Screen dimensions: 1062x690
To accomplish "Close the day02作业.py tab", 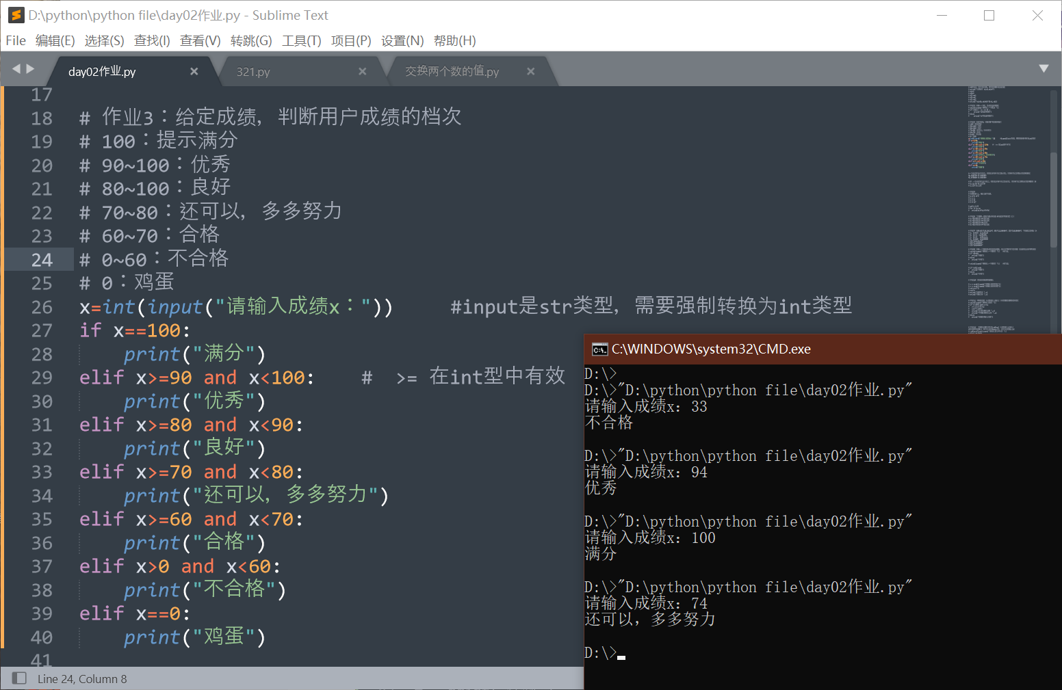I will pos(194,71).
